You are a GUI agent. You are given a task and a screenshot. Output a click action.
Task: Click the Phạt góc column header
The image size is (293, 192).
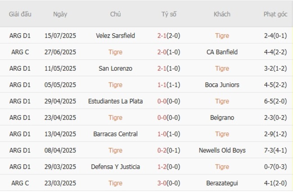click(275, 14)
